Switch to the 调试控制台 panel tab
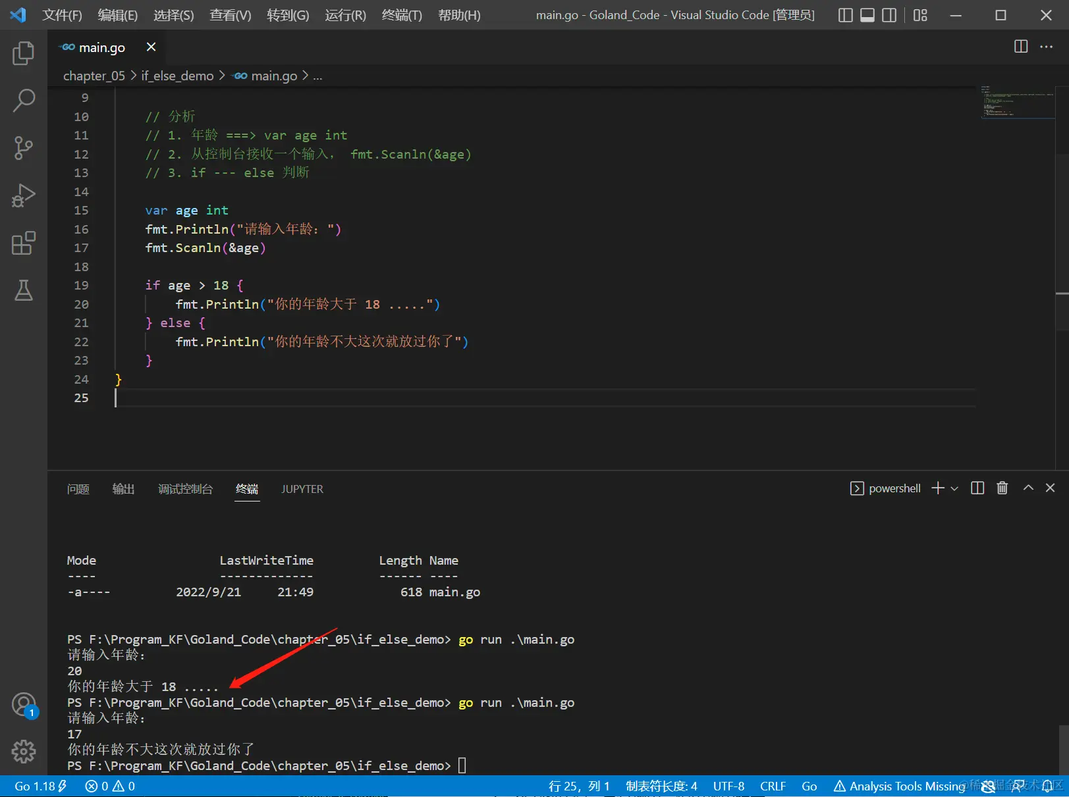Image resolution: width=1069 pixels, height=797 pixels. 185,489
